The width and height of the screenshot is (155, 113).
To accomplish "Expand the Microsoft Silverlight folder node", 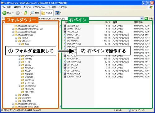I will (13, 104).
